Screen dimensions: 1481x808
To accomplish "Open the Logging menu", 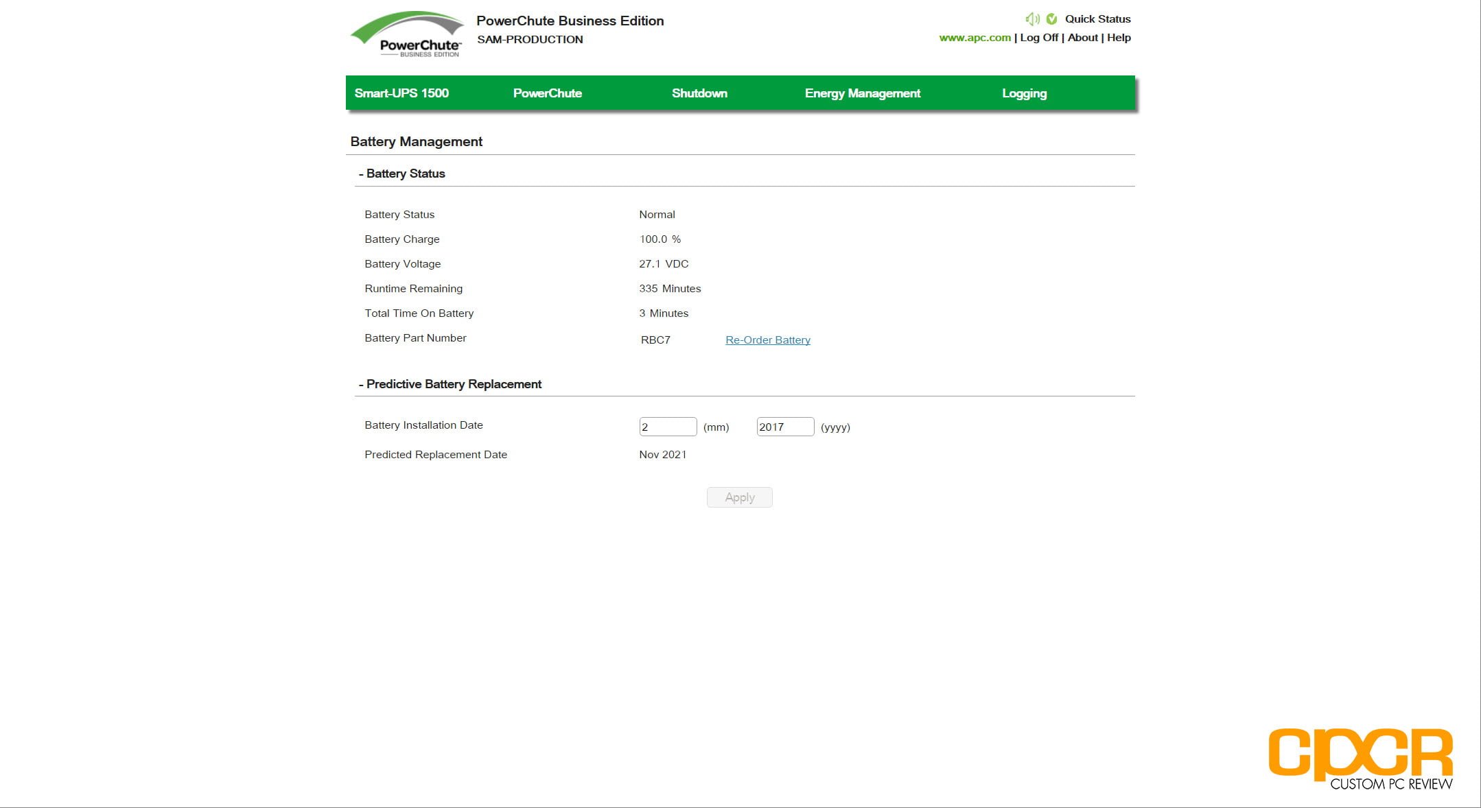I will pos(1024,93).
